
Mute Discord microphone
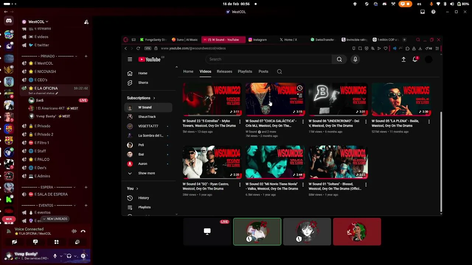point(55,256)
